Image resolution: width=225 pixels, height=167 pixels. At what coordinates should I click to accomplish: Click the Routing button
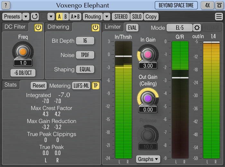[93, 17]
